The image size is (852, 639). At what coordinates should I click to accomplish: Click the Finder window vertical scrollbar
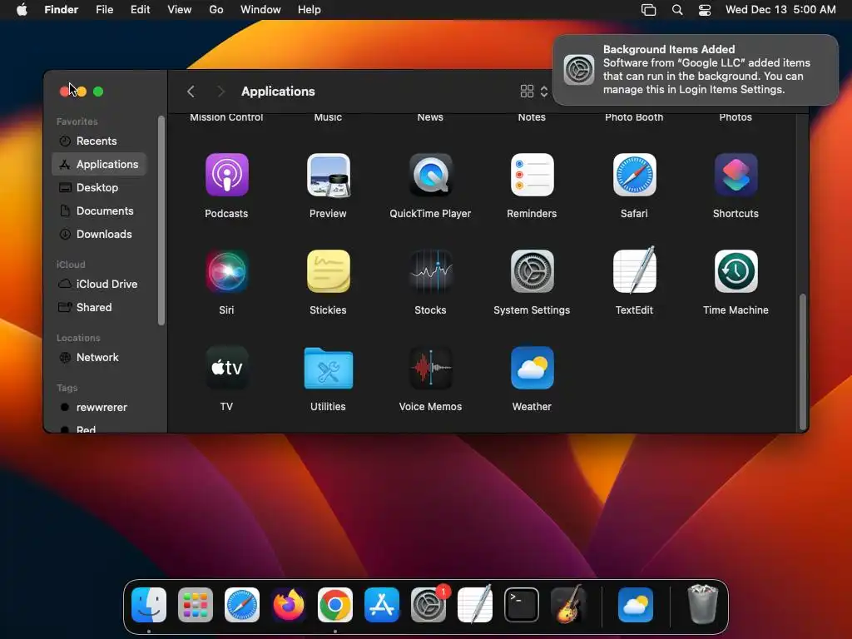coord(803,361)
